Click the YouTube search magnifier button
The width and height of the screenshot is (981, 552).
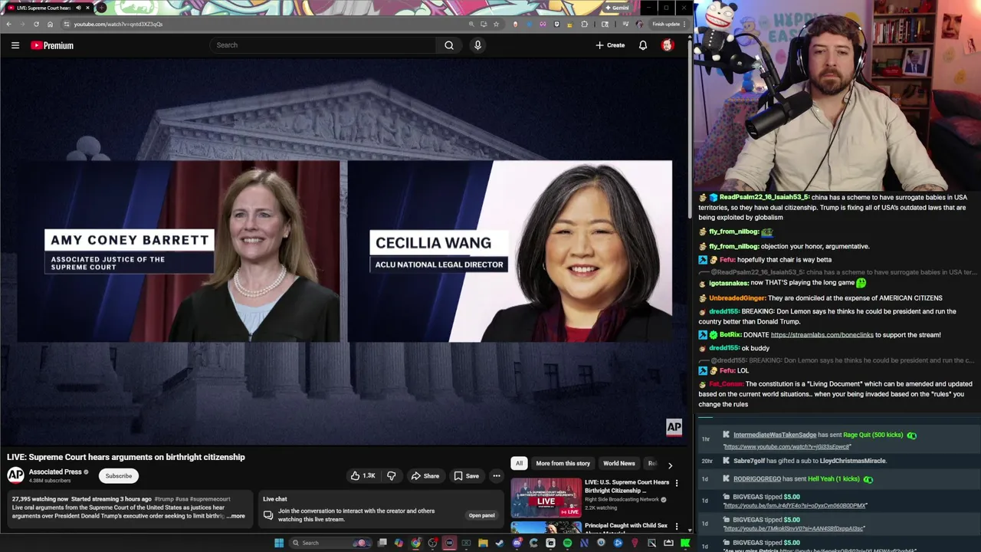pyautogui.click(x=449, y=45)
